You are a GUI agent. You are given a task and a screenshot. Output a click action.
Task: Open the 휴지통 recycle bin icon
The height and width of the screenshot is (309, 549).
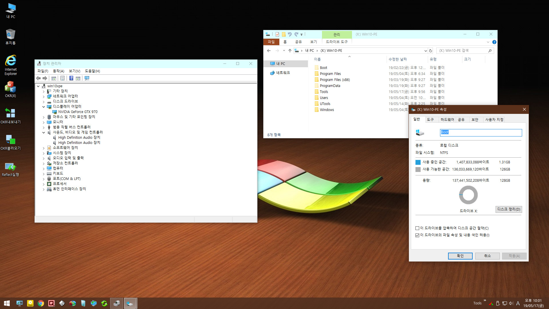[11, 37]
